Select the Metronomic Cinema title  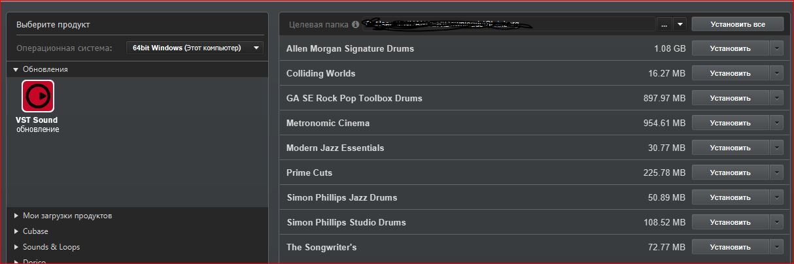coord(328,123)
